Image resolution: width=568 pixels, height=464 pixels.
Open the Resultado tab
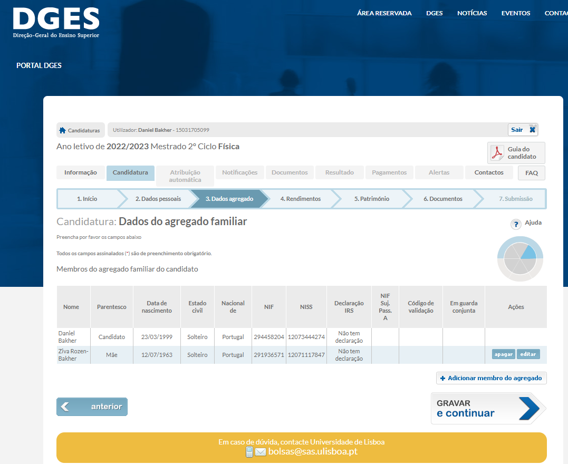point(340,172)
